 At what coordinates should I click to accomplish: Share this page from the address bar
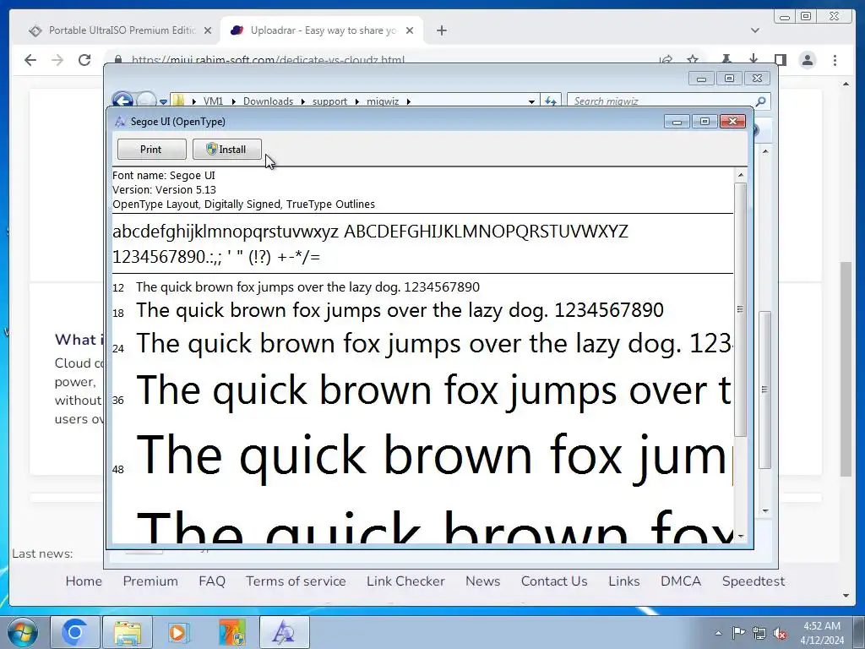(666, 59)
